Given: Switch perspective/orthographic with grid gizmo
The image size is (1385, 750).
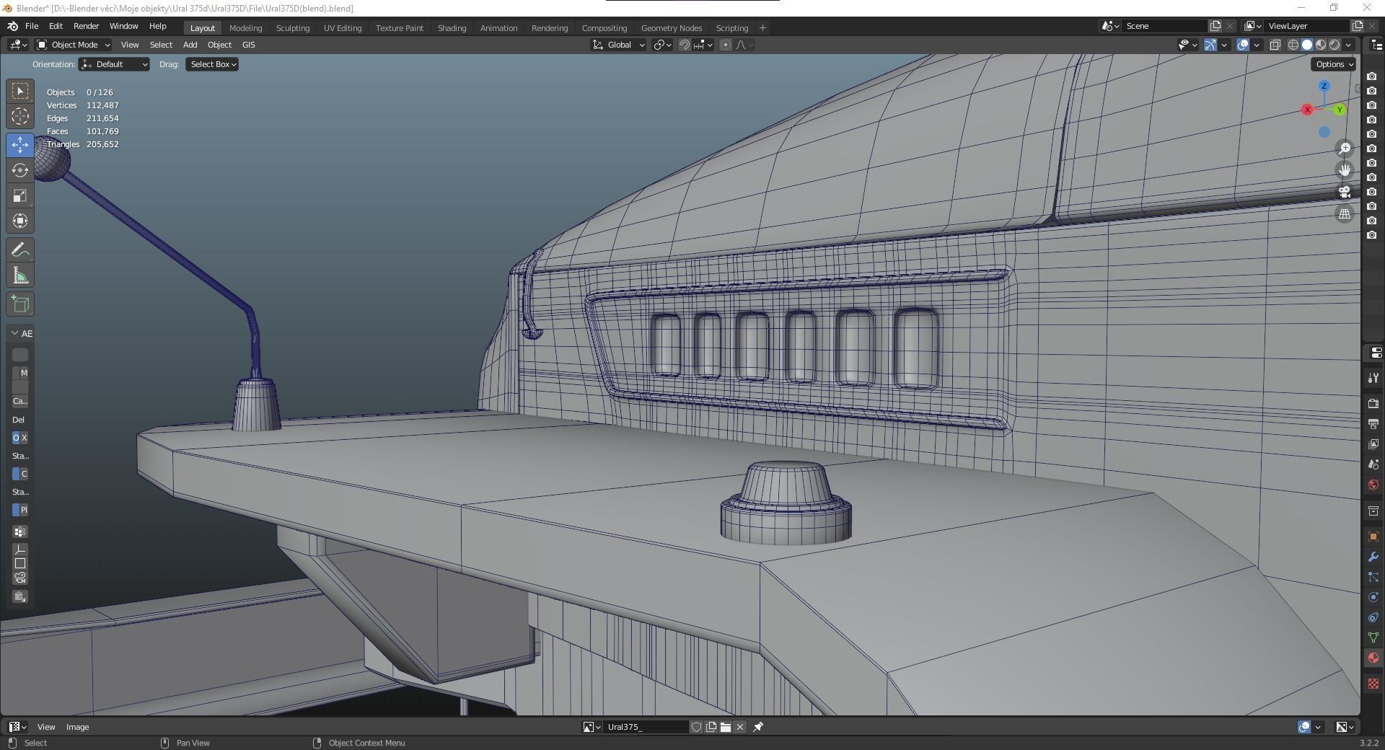Looking at the screenshot, I should coord(1345,214).
